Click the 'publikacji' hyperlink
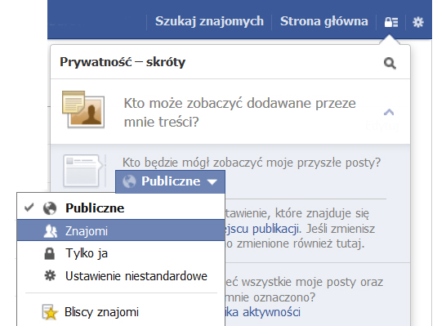This screenshot has height=326, width=446. click(x=275, y=229)
